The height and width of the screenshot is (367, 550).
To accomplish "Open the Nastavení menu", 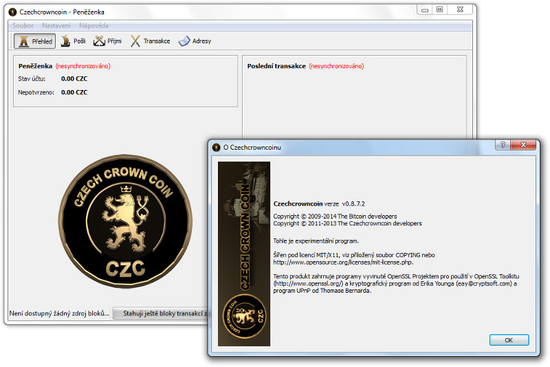I will tap(56, 25).
